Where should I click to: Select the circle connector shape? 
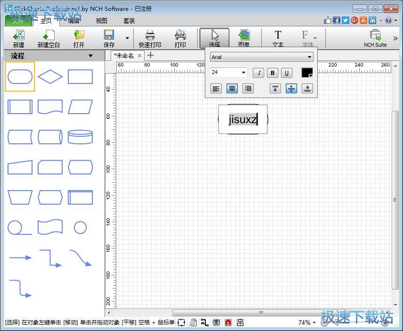[80, 228]
